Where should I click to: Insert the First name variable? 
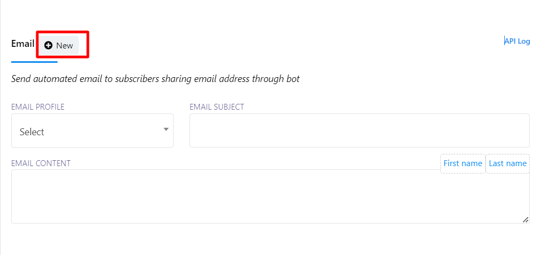pos(463,163)
